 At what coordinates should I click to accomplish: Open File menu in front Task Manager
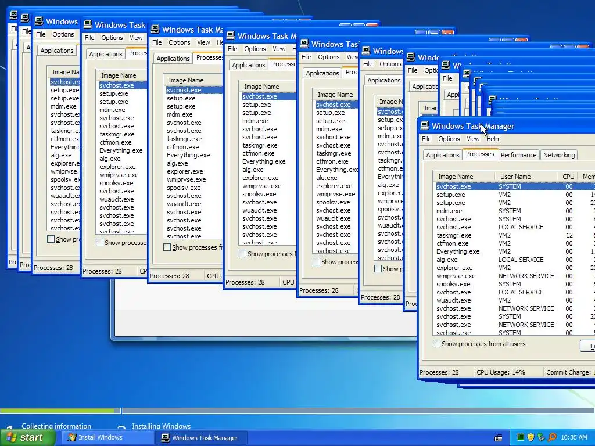tap(426, 139)
